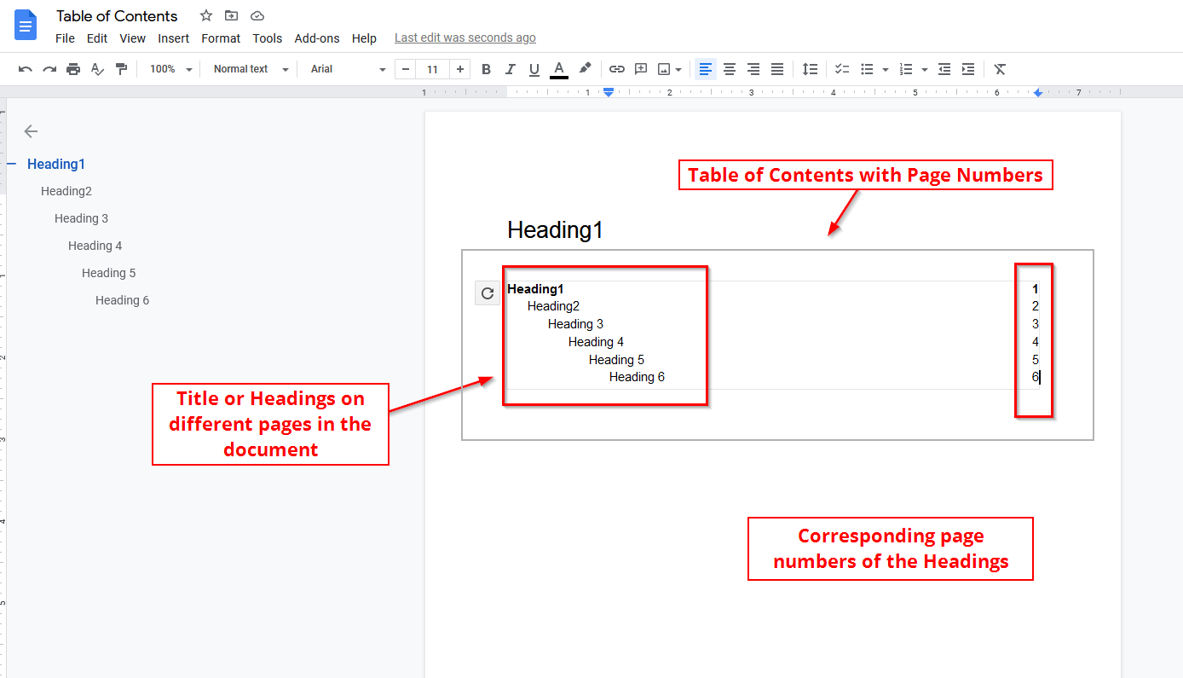Jump to Heading 4 in the outline

click(95, 246)
